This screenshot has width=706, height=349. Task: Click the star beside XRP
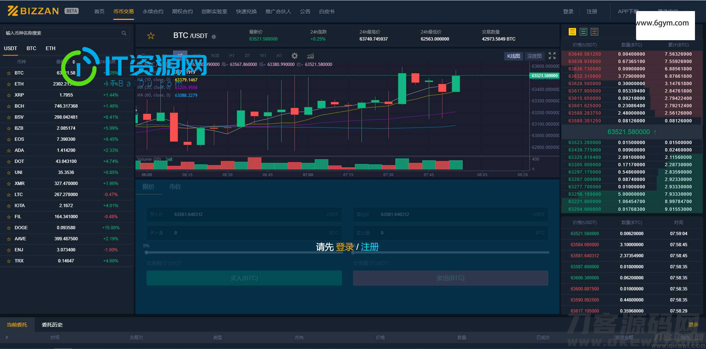pyautogui.click(x=9, y=95)
